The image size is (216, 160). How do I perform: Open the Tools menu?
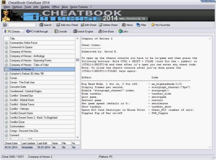[28, 7]
